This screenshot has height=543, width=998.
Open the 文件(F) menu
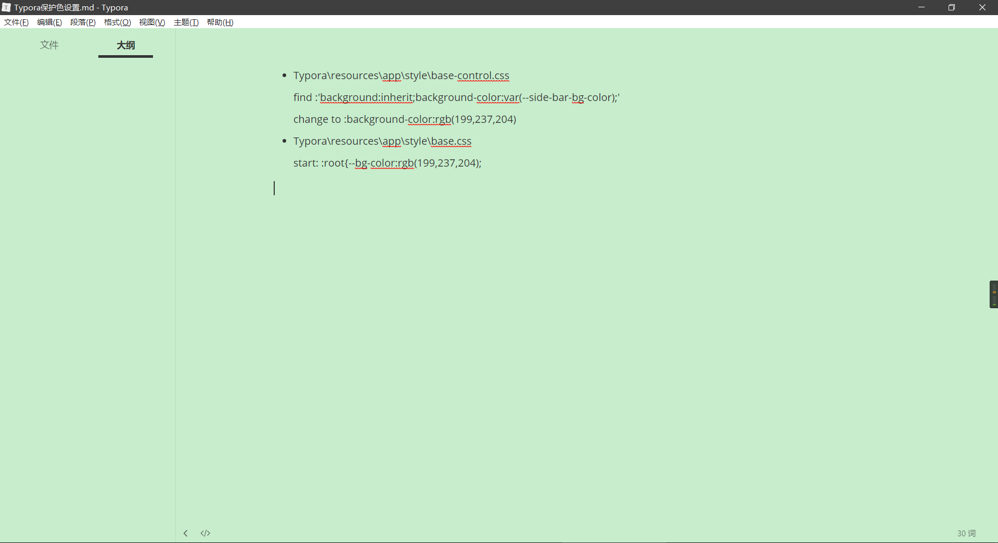(x=16, y=22)
